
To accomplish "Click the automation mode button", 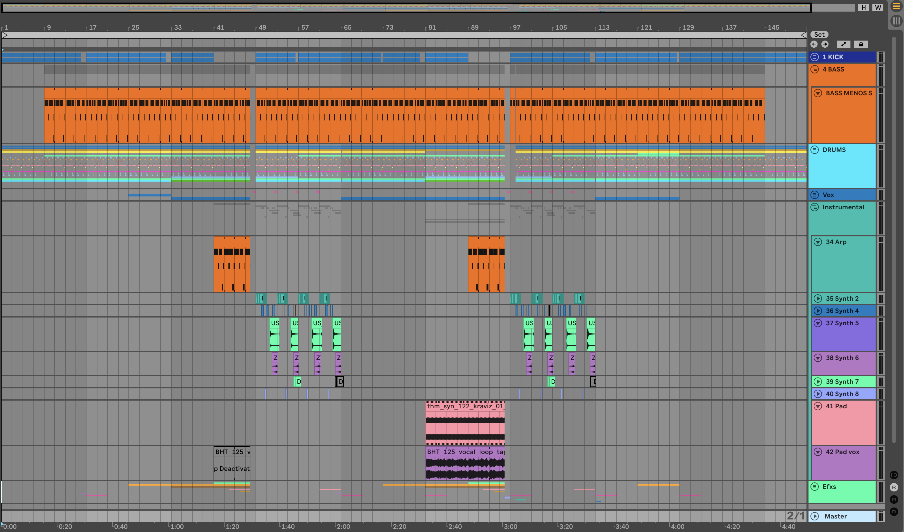I will (843, 44).
